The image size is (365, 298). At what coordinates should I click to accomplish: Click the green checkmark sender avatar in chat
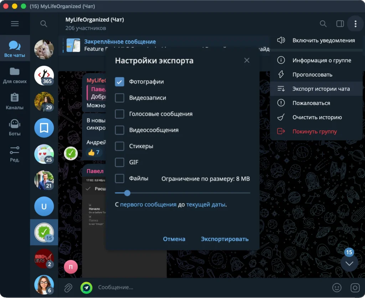[71, 153]
